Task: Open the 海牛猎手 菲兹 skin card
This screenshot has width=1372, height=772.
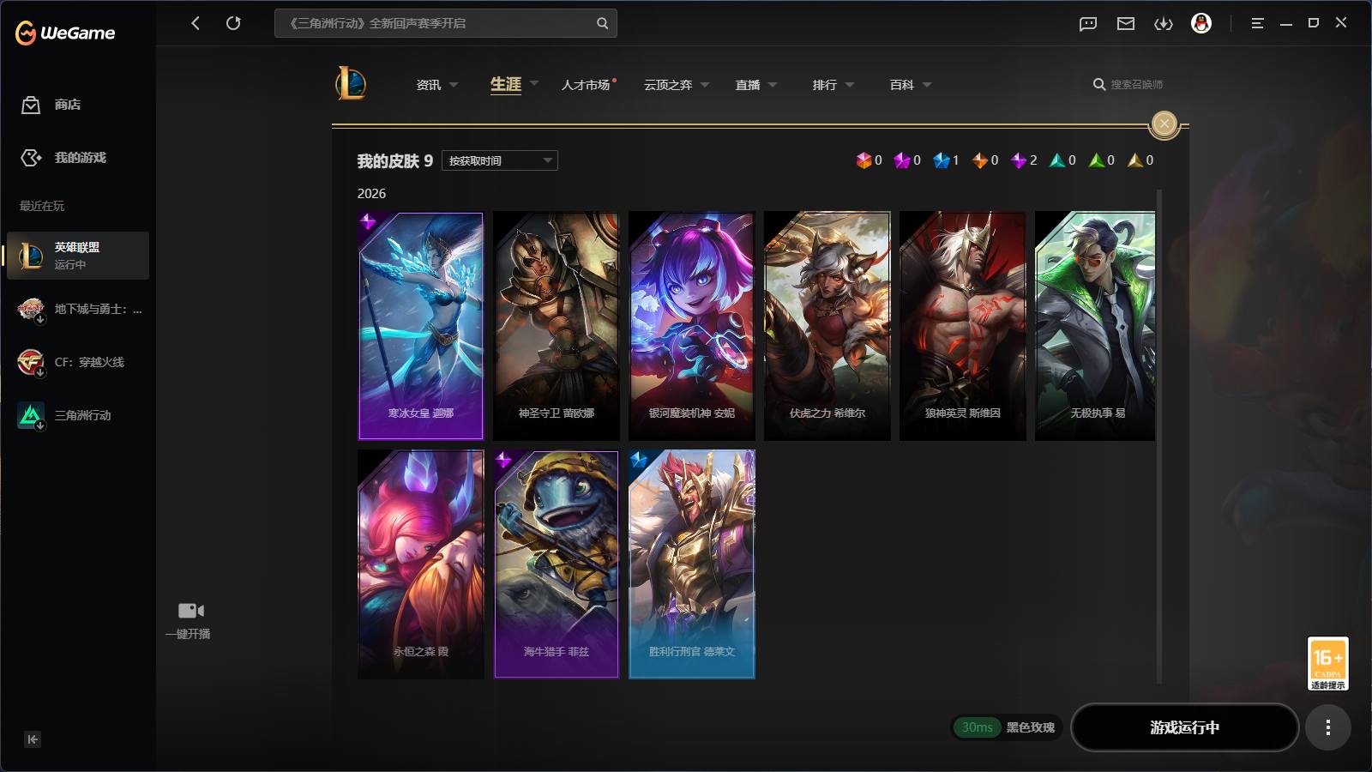Action: (x=556, y=564)
